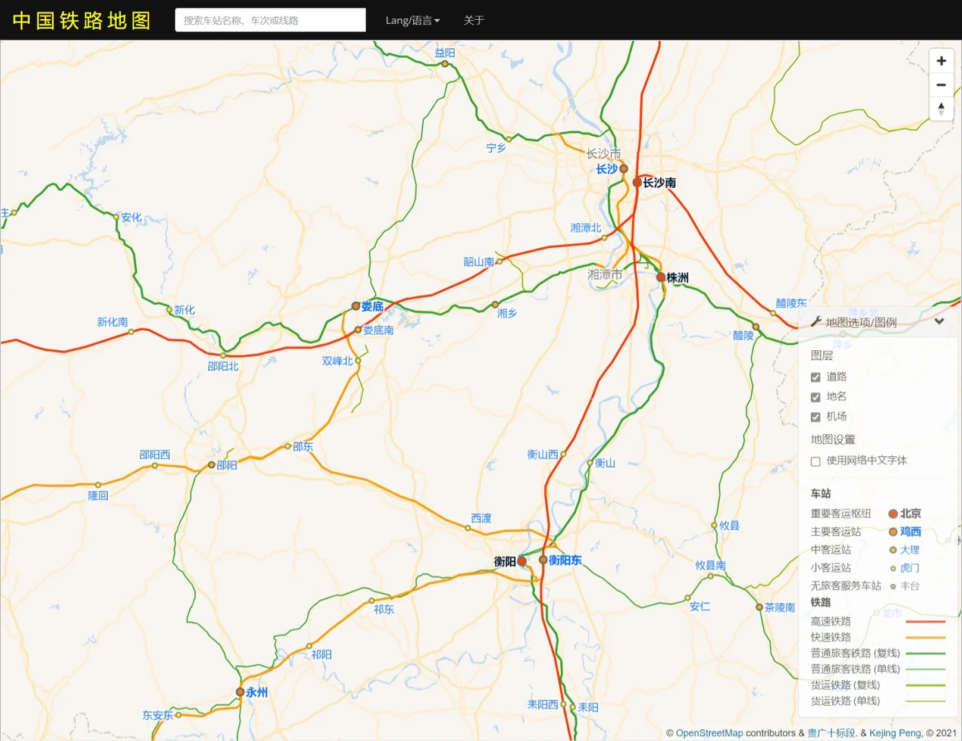Select the 娄底南 station marker
The height and width of the screenshot is (741, 962).
click(358, 329)
